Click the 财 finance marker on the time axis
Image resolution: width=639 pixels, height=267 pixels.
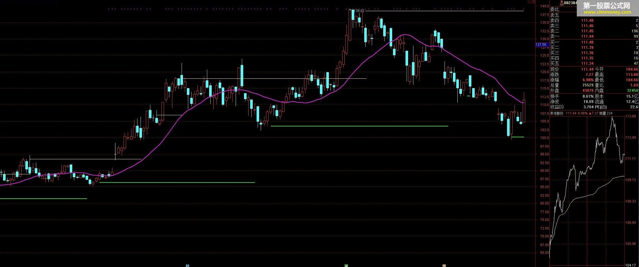coord(188,266)
